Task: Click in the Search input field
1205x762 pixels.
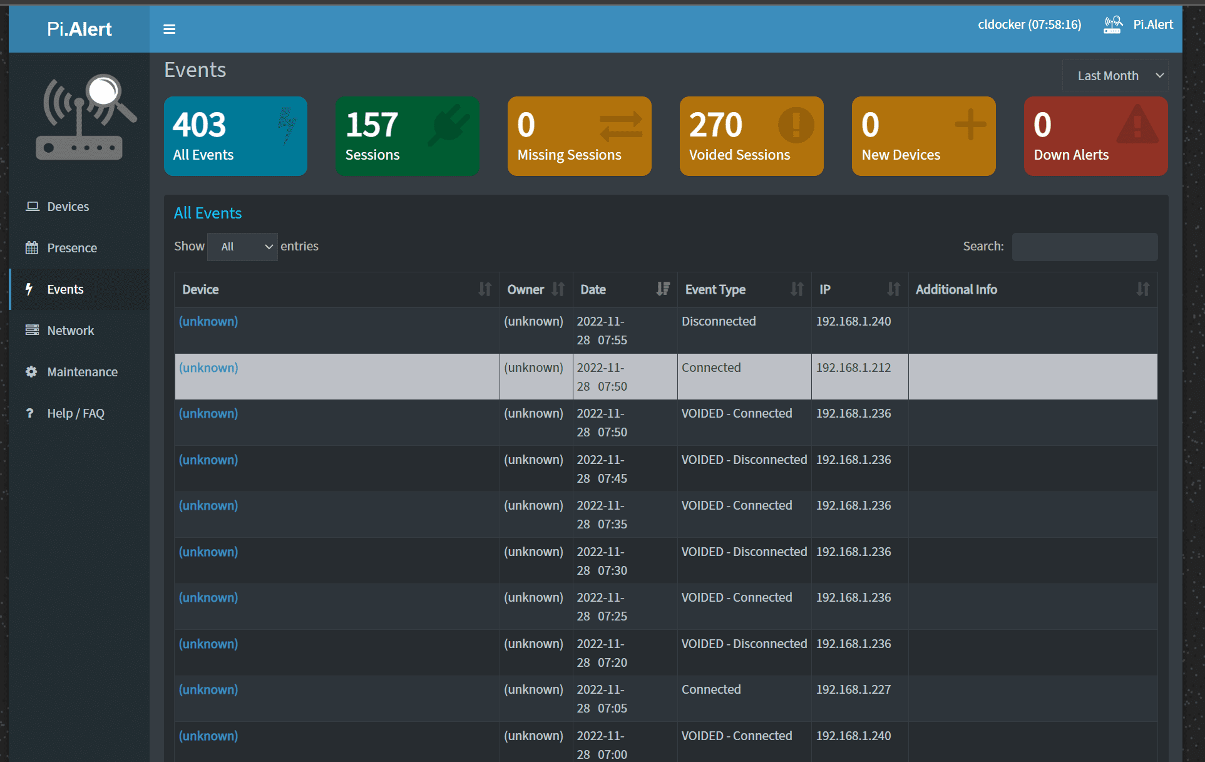Action: click(x=1084, y=247)
